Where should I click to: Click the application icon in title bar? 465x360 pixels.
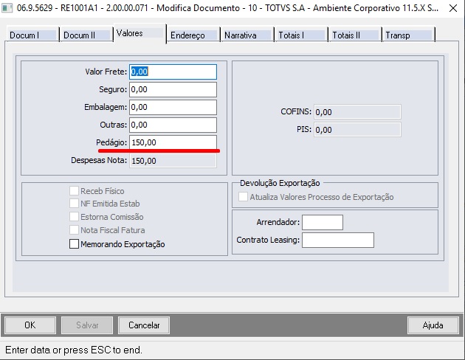click(x=7, y=7)
